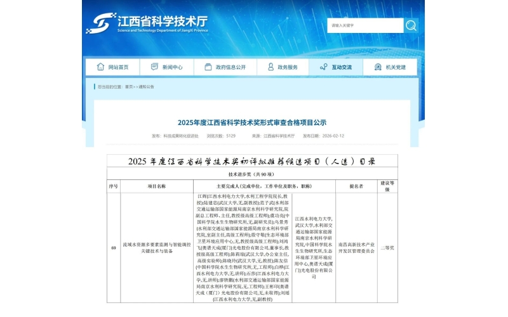The height and width of the screenshot is (317, 508).
Task: Click the home icon beside 网站首页
Action: (100, 67)
